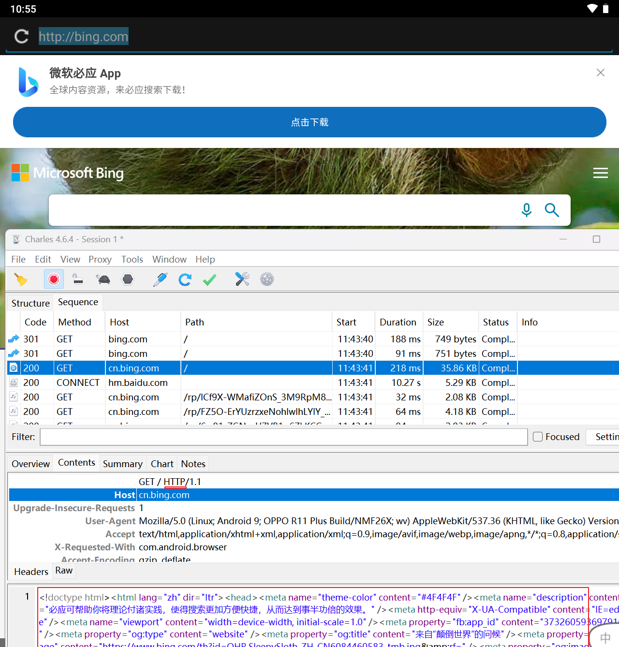Viewport: 619px width, 647px height.
Task: Switch to the Summary tab
Action: [x=123, y=464]
